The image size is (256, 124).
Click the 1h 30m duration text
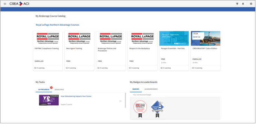pos(163,63)
